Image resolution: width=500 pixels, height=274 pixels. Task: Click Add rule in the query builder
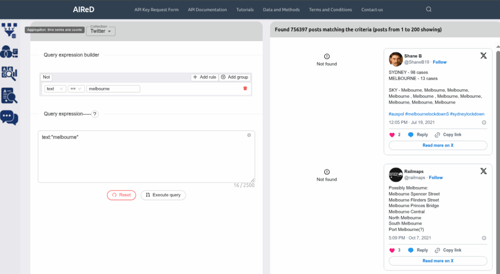[x=205, y=77]
